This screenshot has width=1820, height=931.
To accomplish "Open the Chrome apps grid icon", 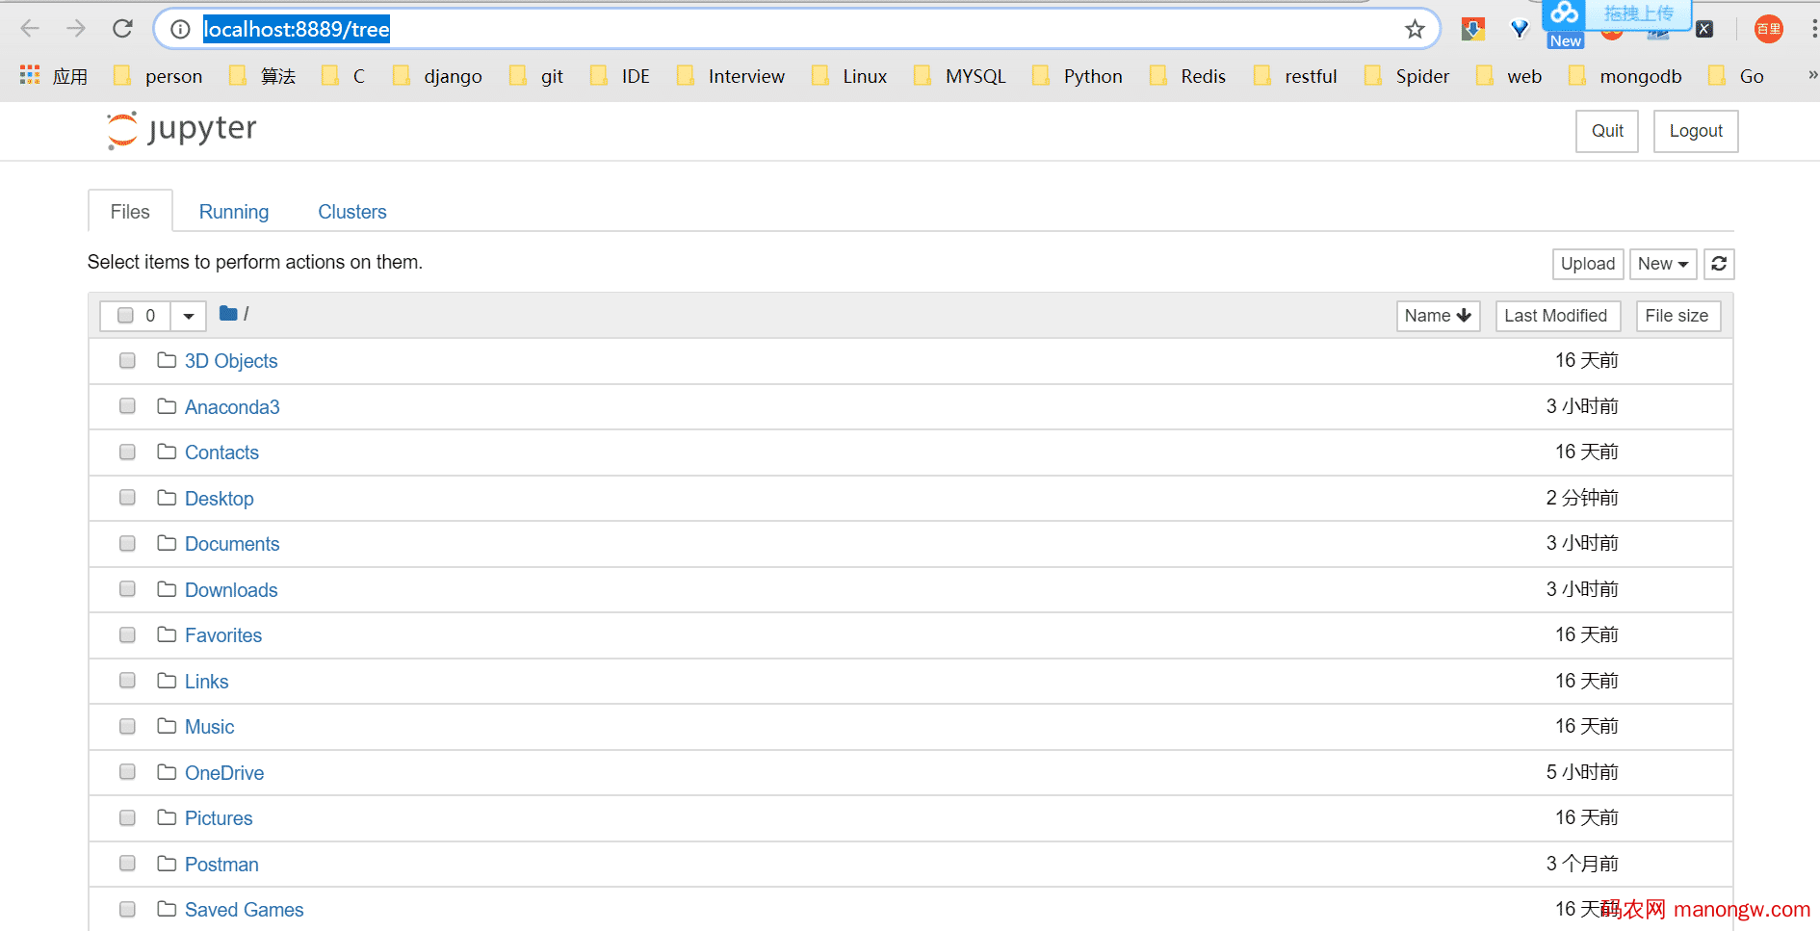I will point(30,76).
